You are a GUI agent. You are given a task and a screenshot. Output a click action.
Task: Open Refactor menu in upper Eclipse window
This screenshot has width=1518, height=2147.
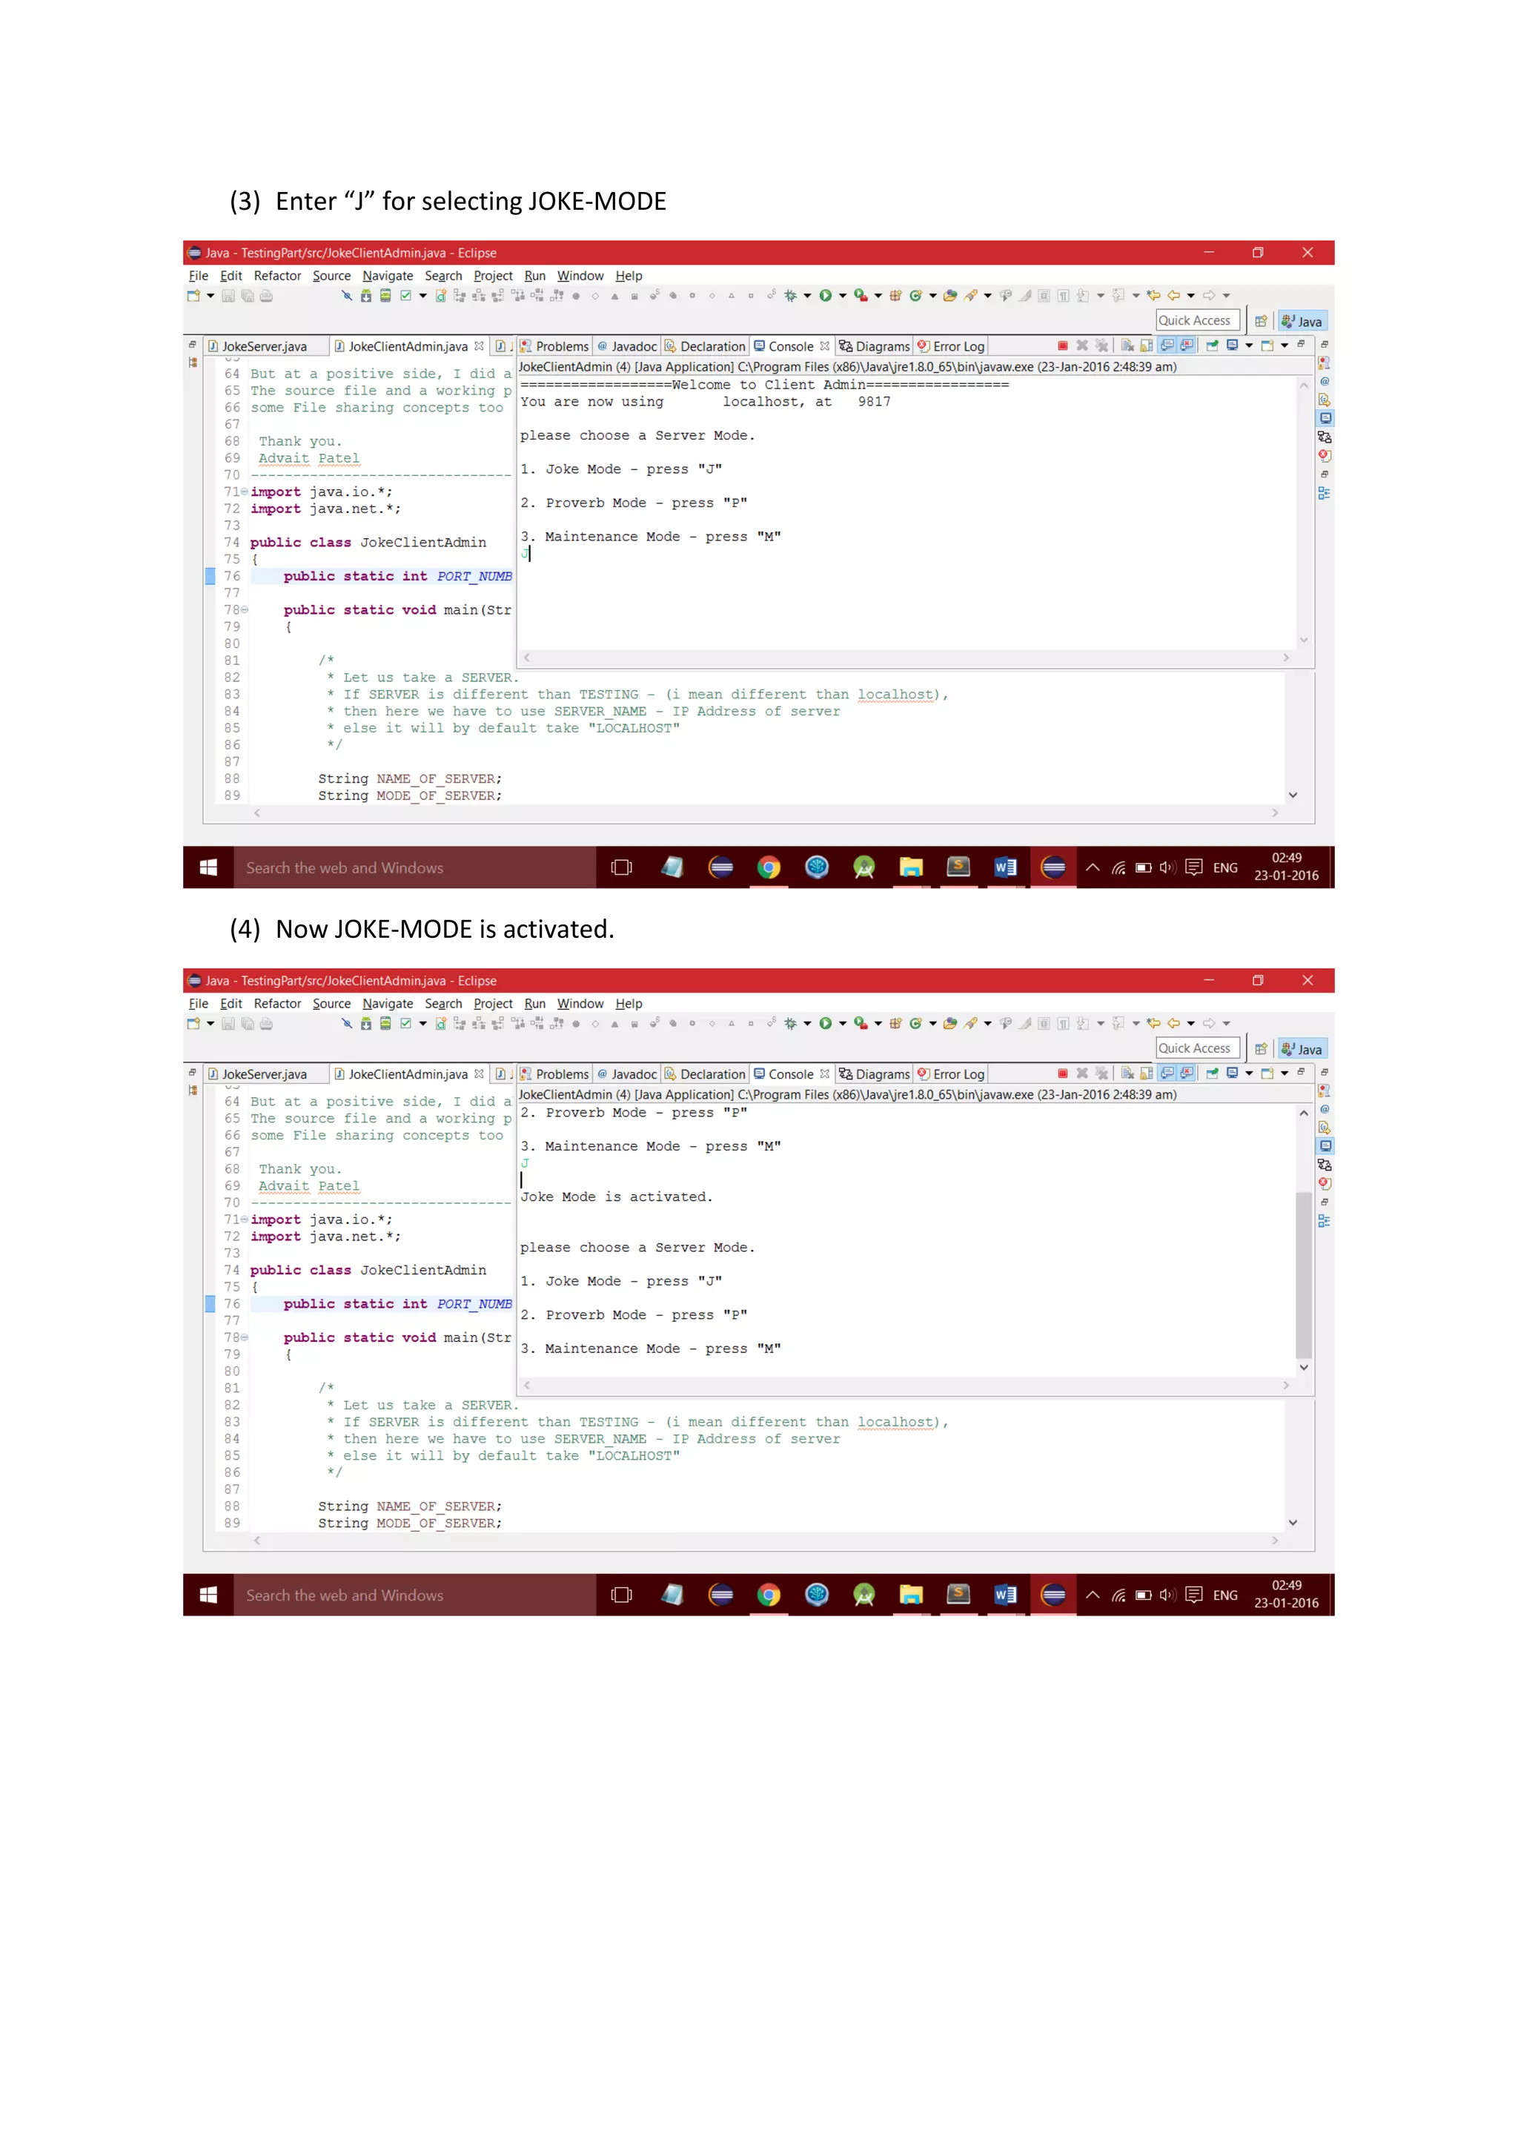276,276
